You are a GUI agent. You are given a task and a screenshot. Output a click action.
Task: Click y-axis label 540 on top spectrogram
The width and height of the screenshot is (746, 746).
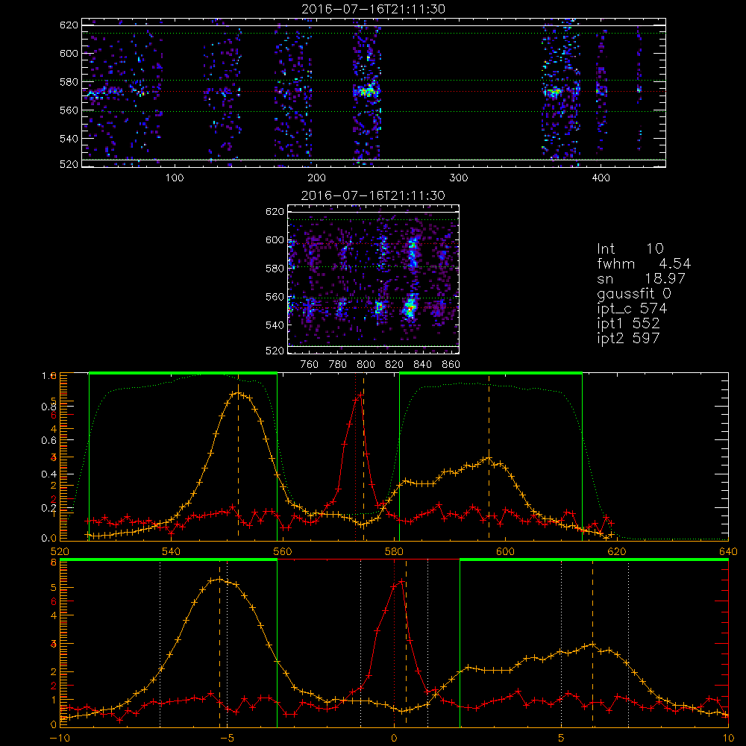pos(69,139)
